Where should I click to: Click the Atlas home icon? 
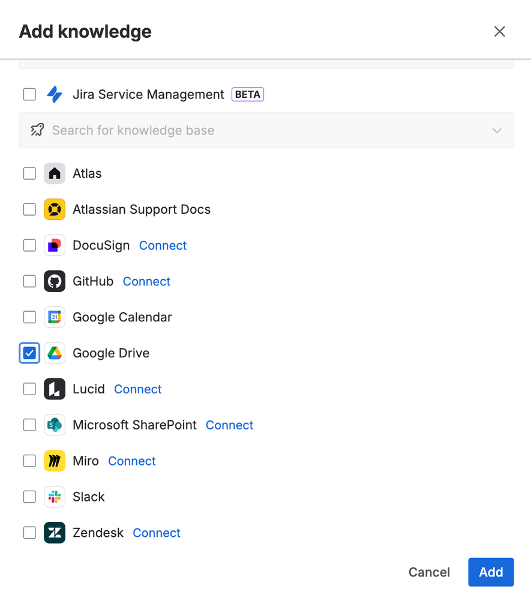(55, 174)
